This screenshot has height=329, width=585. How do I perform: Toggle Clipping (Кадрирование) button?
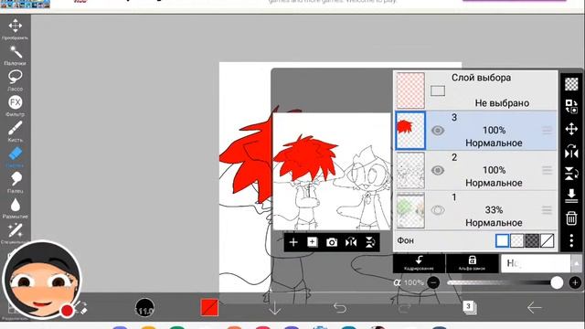click(x=419, y=263)
